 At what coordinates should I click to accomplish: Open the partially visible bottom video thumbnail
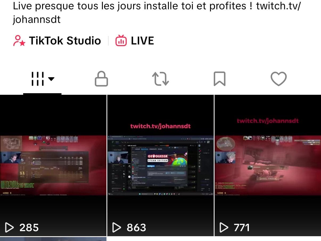[53, 239]
